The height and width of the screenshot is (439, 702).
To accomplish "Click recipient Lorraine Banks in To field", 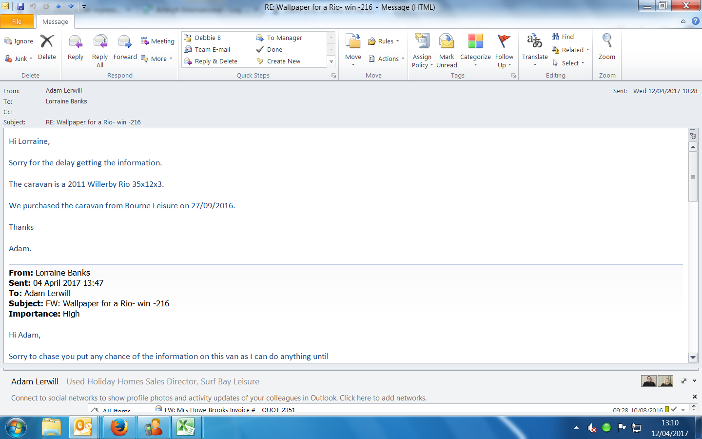I will click(66, 101).
